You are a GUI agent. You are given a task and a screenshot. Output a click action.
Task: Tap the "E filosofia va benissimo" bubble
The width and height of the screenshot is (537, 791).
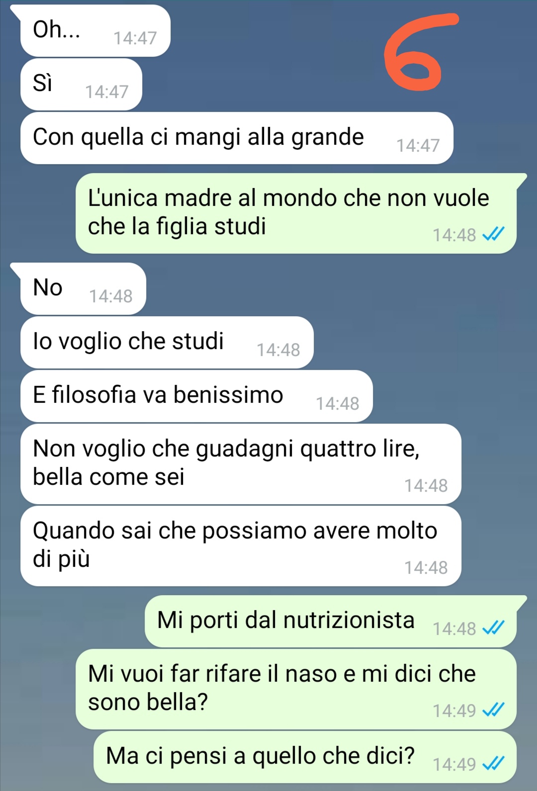coord(196,396)
